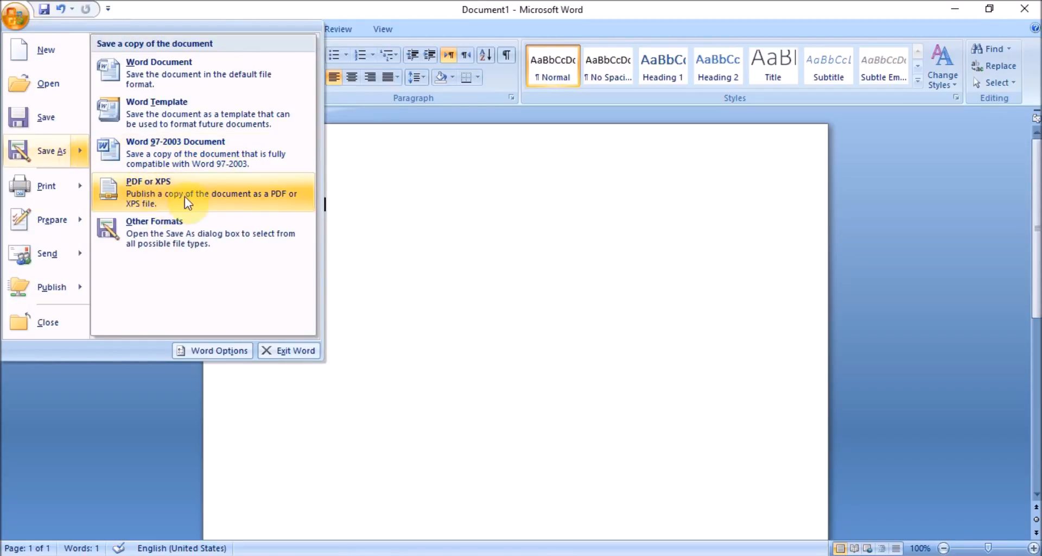Apply the Title style

[773, 66]
